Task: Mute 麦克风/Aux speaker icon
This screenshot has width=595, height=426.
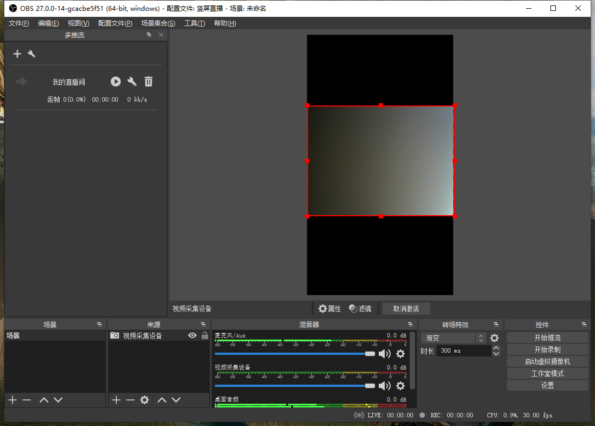Action: coord(385,354)
